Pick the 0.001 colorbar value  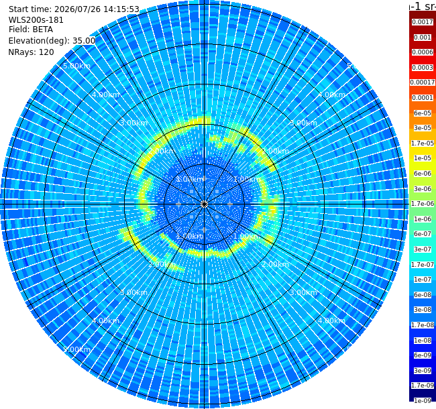click(423, 38)
